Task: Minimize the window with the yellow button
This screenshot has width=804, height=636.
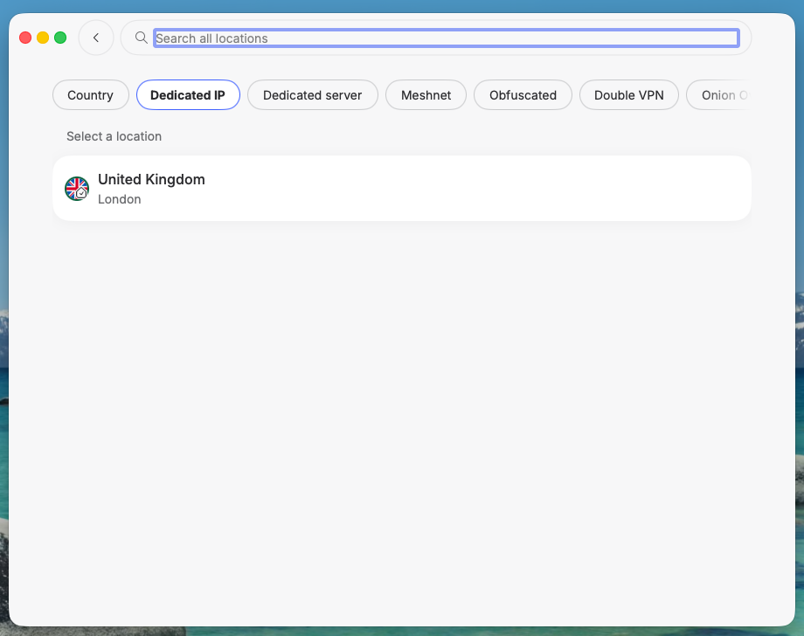Action: [x=43, y=38]
